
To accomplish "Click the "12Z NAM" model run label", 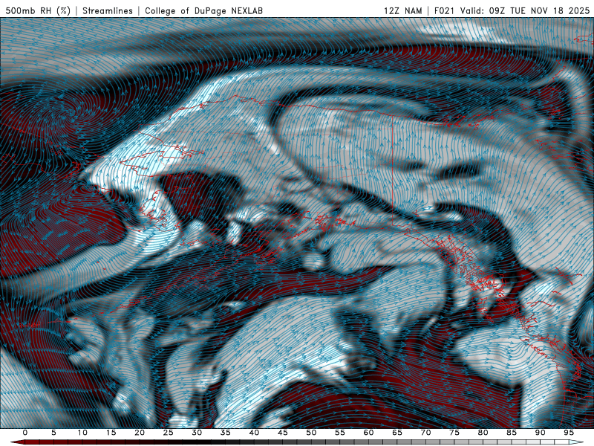I will pos(402,10).
